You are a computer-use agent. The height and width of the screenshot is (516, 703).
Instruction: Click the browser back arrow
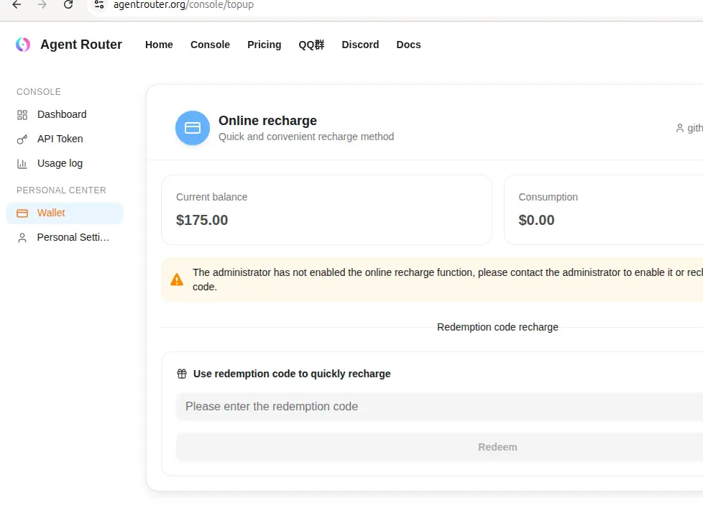[x=17, y=5]
